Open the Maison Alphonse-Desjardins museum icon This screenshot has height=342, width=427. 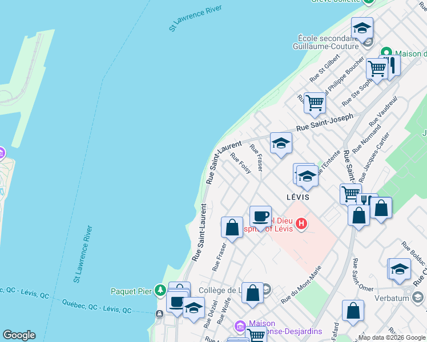pyautogui.click(x=240, y=326)
